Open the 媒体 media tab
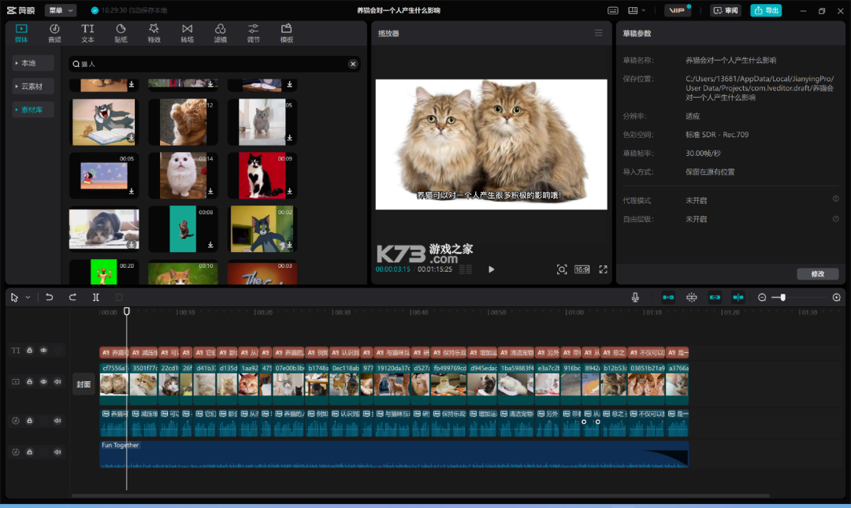This screenshot has height=508, width=851. (21, 33)
